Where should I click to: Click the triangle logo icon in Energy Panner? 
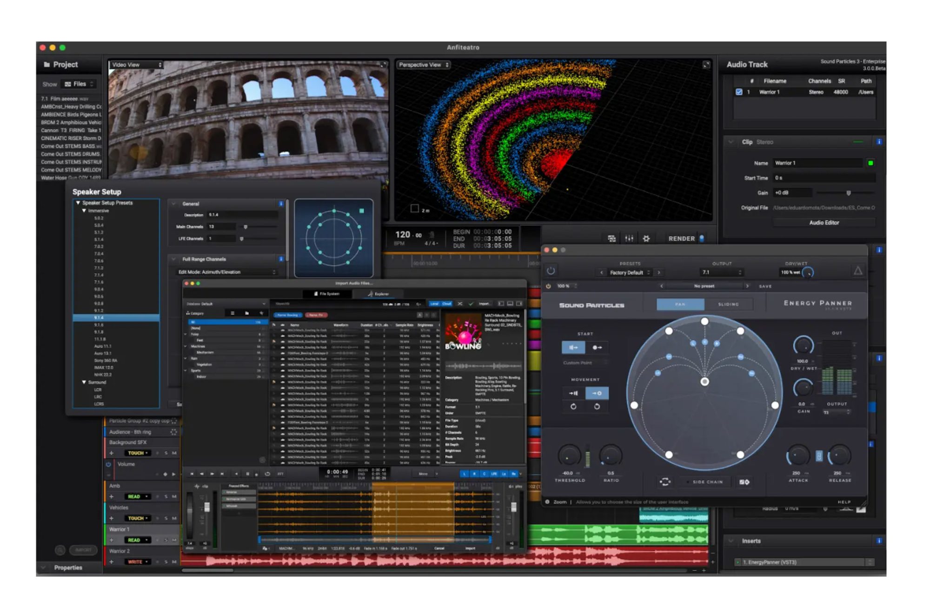coord(858,270)
